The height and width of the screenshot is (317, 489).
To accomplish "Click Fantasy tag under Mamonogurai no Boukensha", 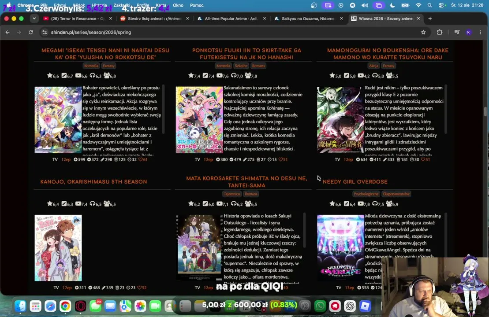I will coord(388,66).
